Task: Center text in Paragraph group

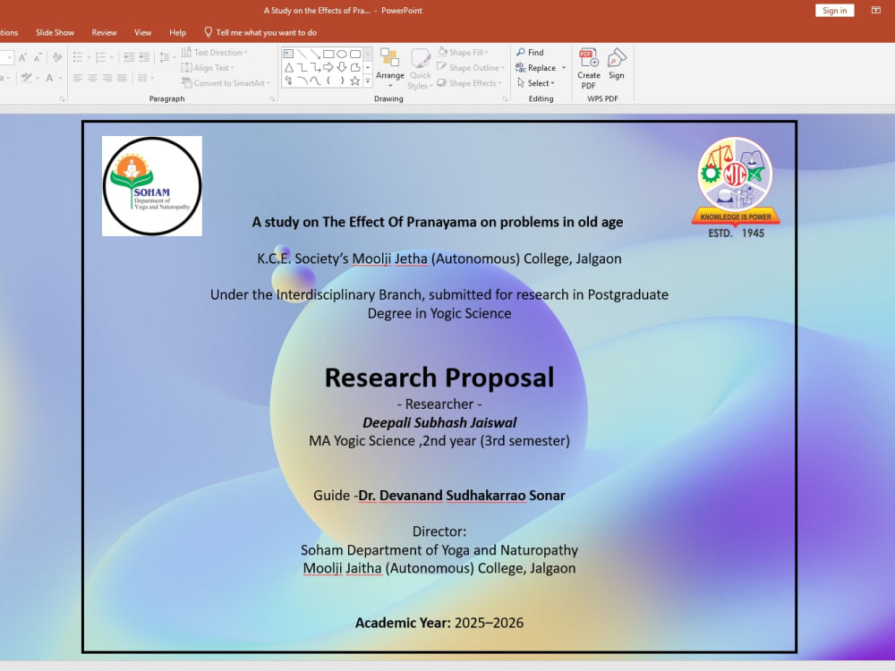Action: point(92,78)
